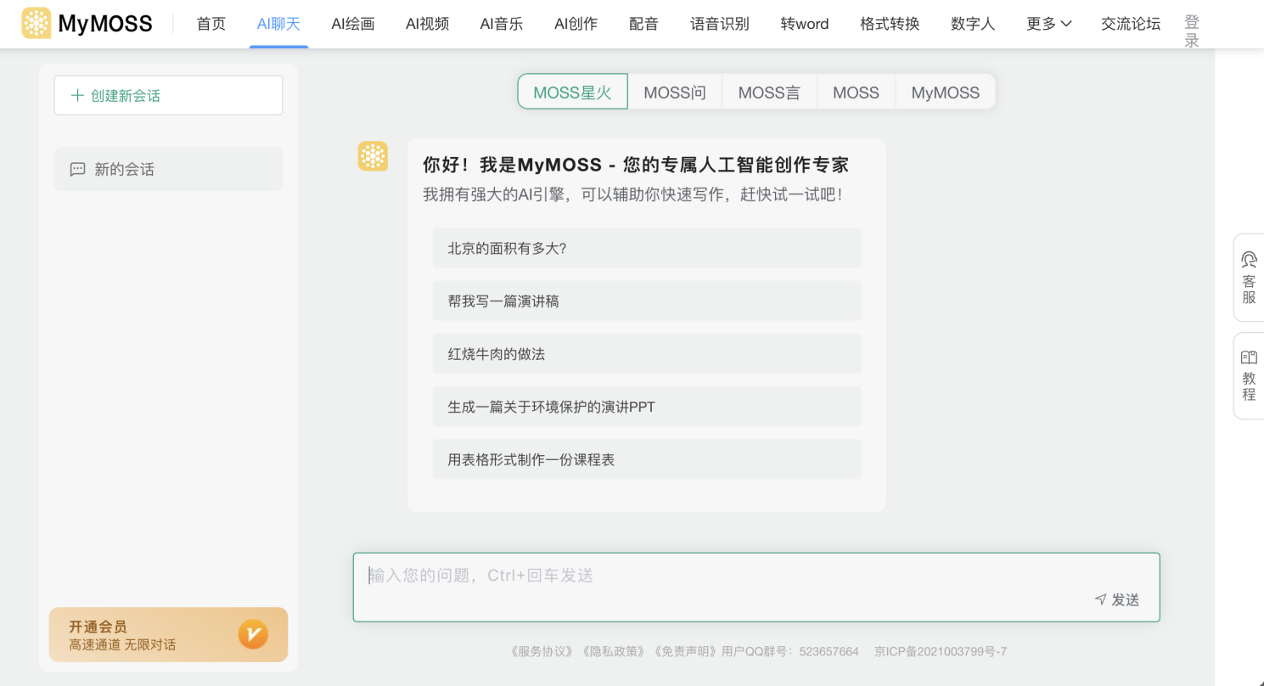Open the 《服务协议》 link
The height and width of the screenshot is (686, 1264).
543,652
